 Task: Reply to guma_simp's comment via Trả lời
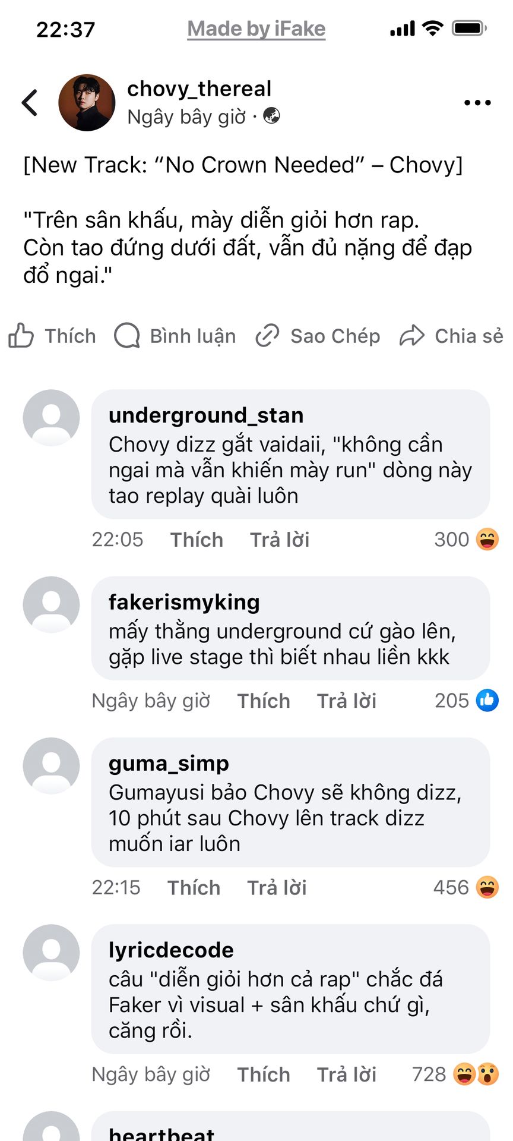tap(277, 888)
